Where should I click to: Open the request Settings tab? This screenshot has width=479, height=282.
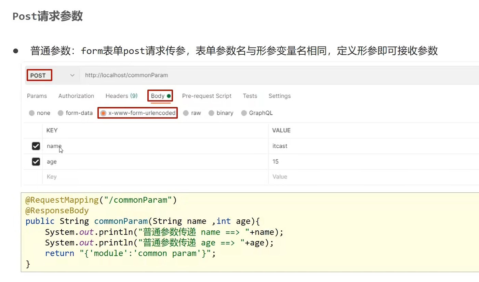point(279,96)
